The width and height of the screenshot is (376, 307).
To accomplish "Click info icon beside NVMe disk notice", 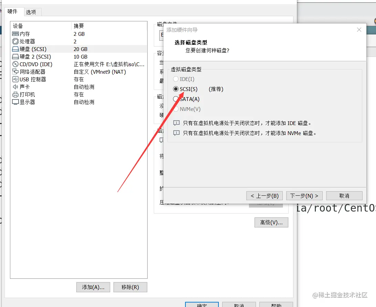I will (x=176, y=133).
